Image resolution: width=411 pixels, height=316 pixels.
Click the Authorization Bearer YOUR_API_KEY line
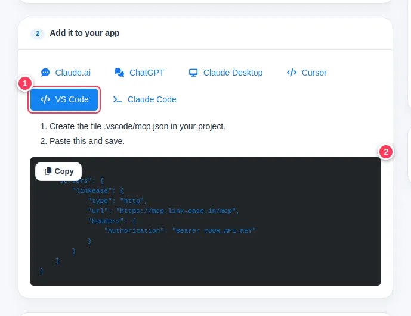(180, 231)
